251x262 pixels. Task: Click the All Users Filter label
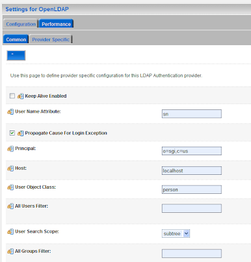31,206
